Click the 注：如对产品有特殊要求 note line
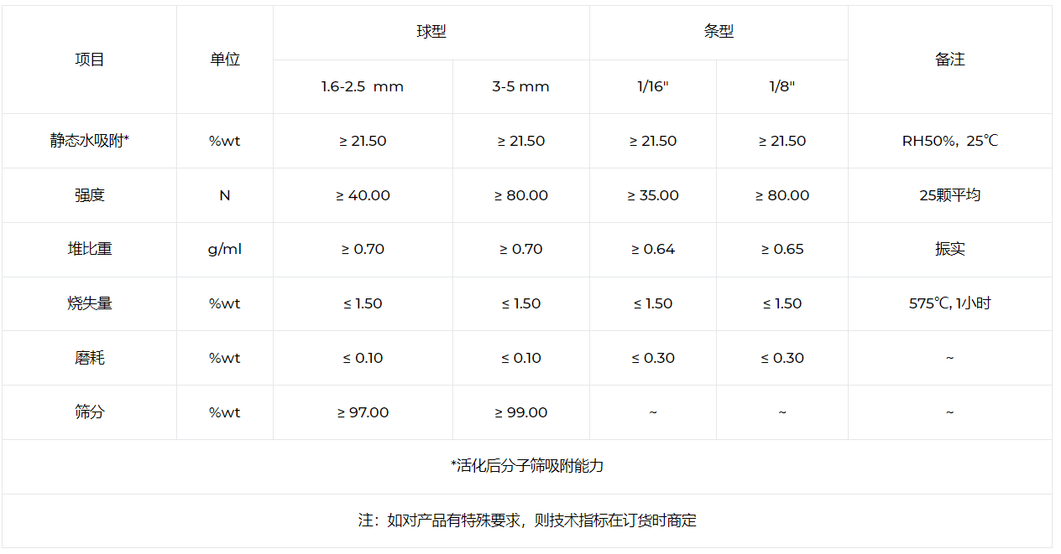Image resolution: width=1061 pixels, height=554 pixels. 526,520
